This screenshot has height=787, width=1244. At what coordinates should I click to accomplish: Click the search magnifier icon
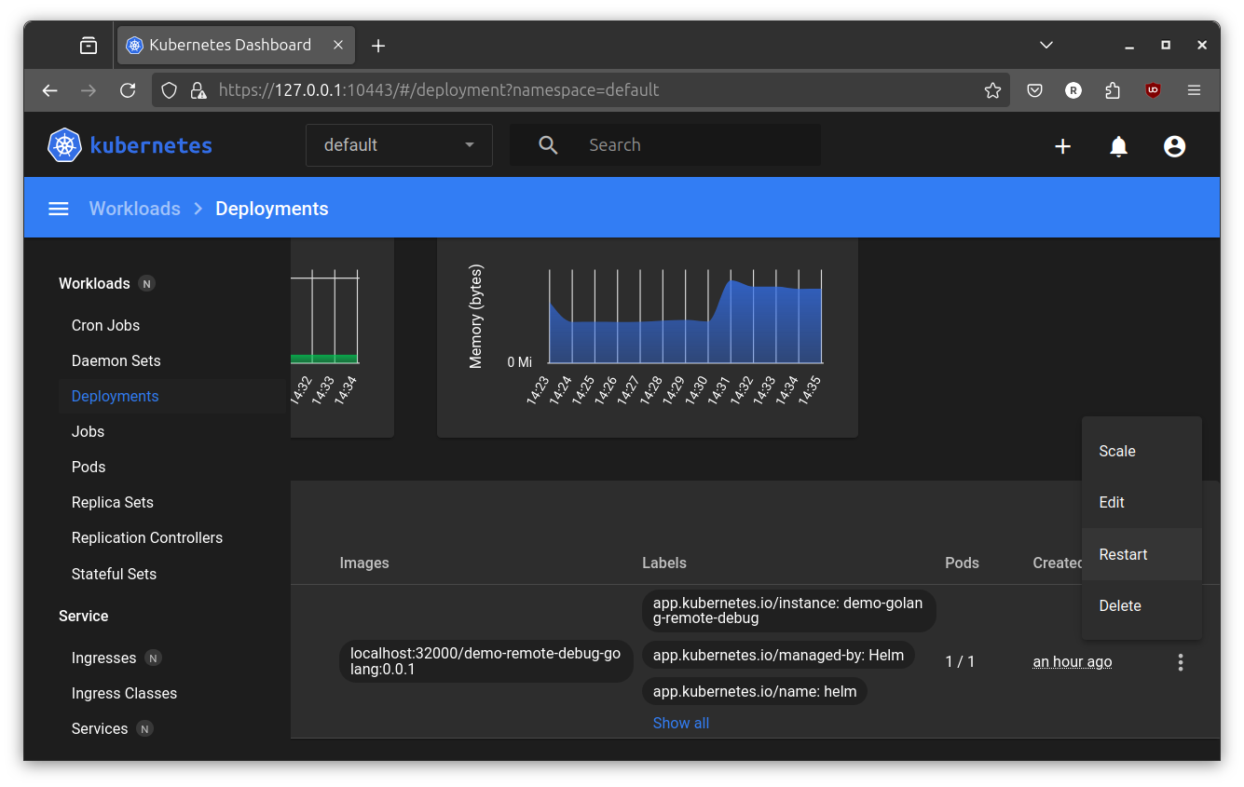pyautogui.click(x=548, y=145)
